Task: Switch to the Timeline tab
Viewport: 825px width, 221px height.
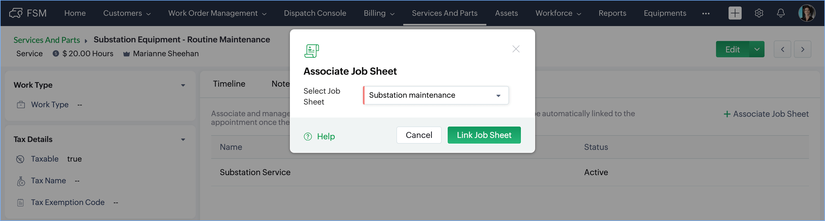Action: tap(229, 84)
